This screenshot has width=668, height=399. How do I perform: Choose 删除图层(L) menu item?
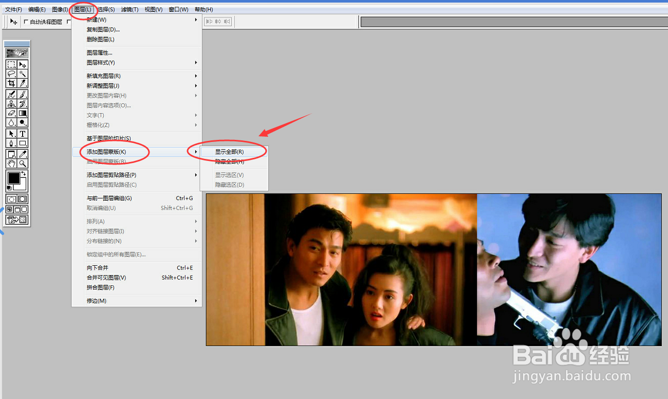[137, 40]
